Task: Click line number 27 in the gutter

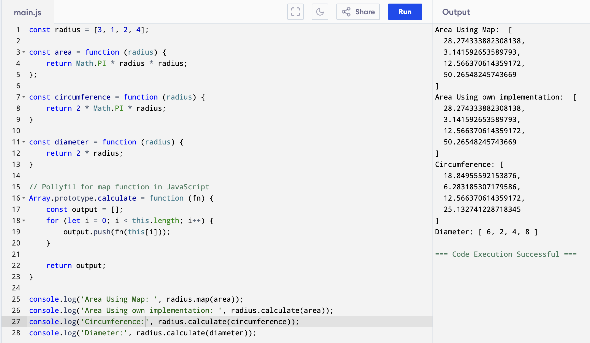Action: [x=16, y=322]
